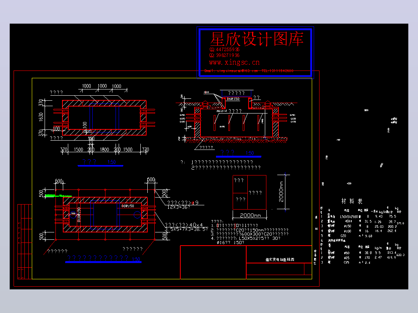The height and width of the screenshot is (313, 418).
Task: Select note 2 containing 'C20??150mm'
Action: click(x=250, y=230)
